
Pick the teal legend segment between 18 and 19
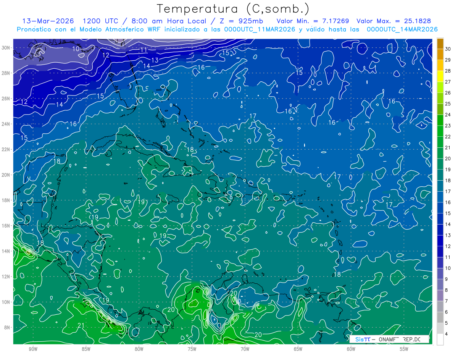click(440, 175)
